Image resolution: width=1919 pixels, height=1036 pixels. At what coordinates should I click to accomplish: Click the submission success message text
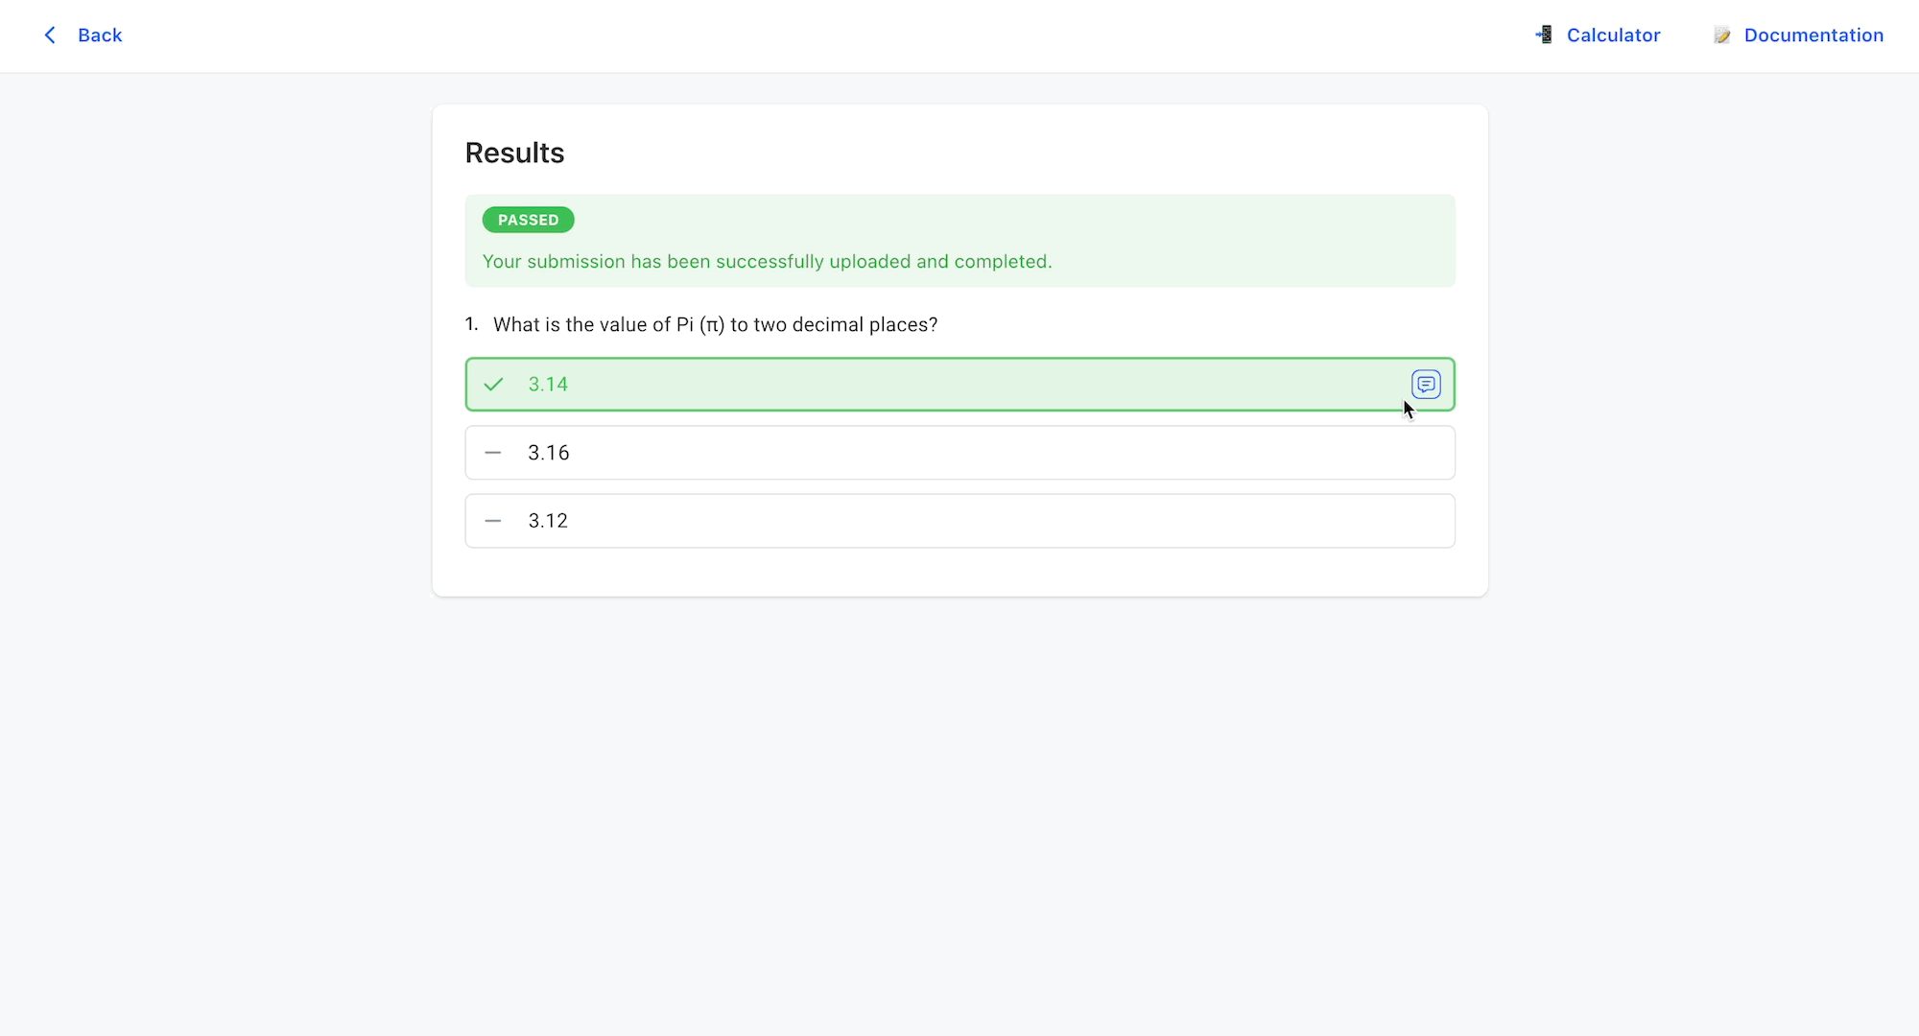(x=767, y=261)
